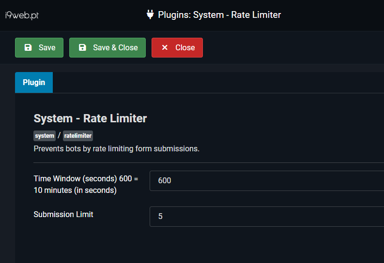Click the floppy icon on Save & Close
The width and height of the screenshot is (384, 263).
[82, 47]
